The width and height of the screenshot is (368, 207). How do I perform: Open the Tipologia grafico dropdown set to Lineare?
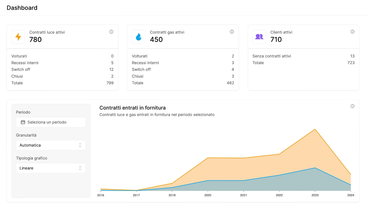coord(51,168)
